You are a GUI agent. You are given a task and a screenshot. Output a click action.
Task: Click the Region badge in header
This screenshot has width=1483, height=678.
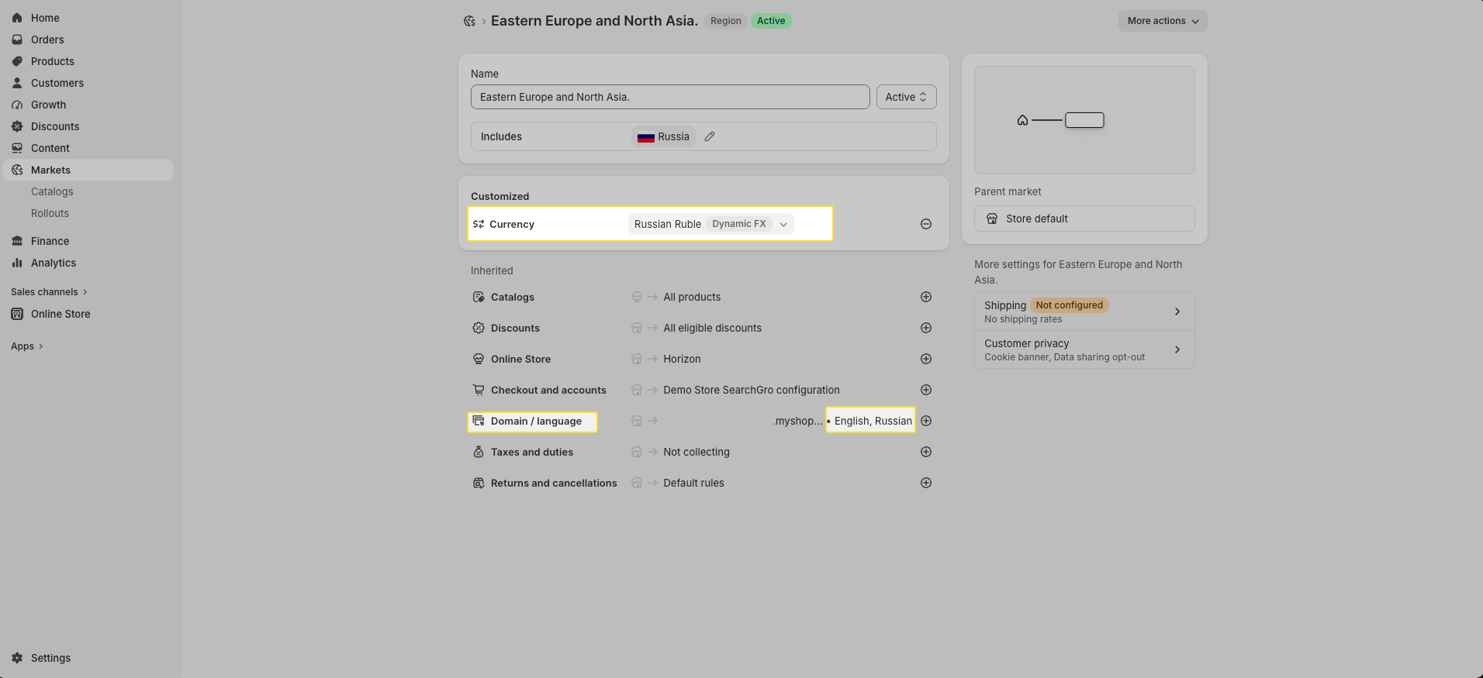pyautogui.click(x=726, y=21)
